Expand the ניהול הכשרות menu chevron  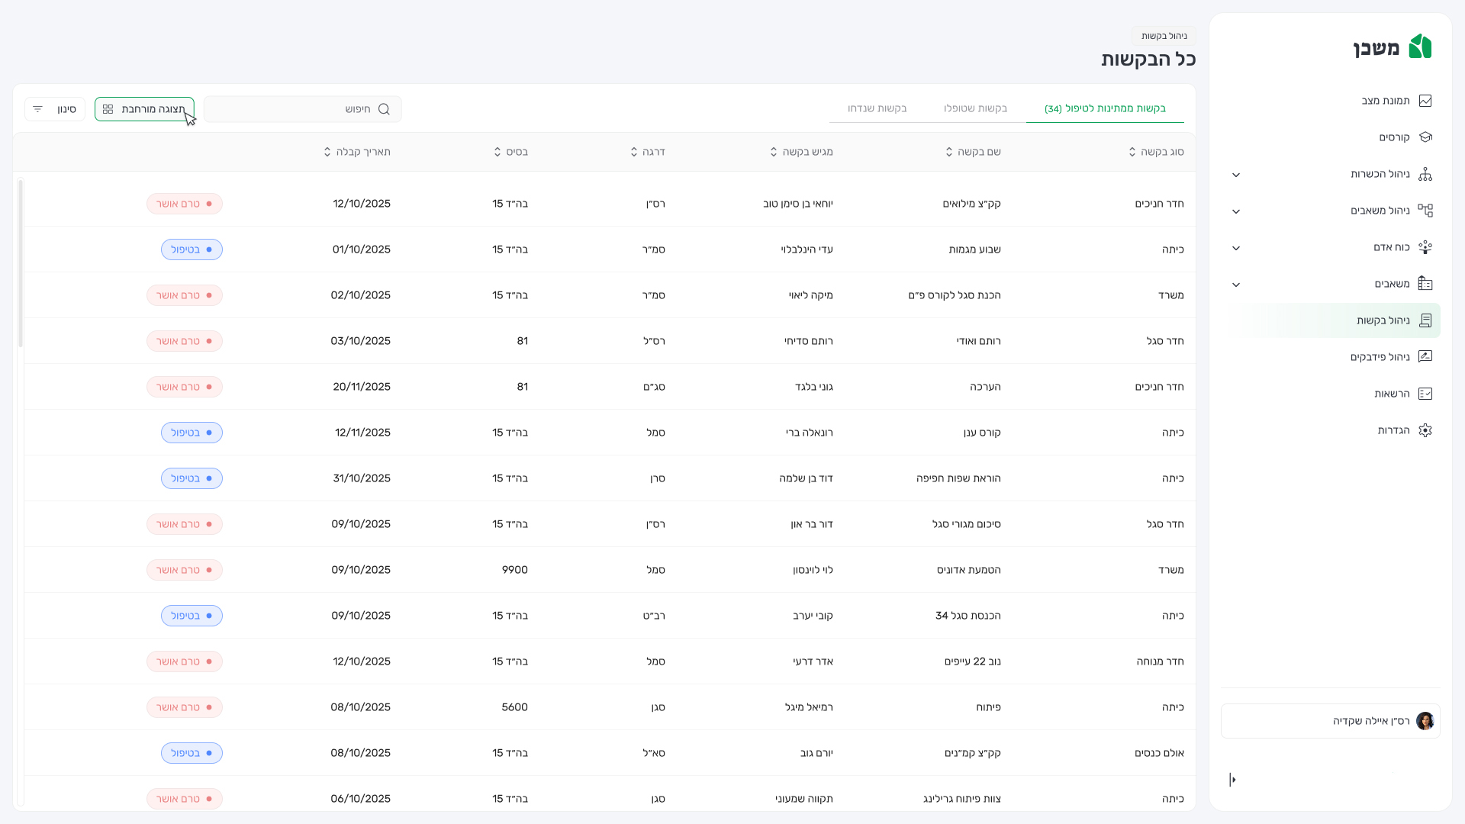[x=1236, y=175]
